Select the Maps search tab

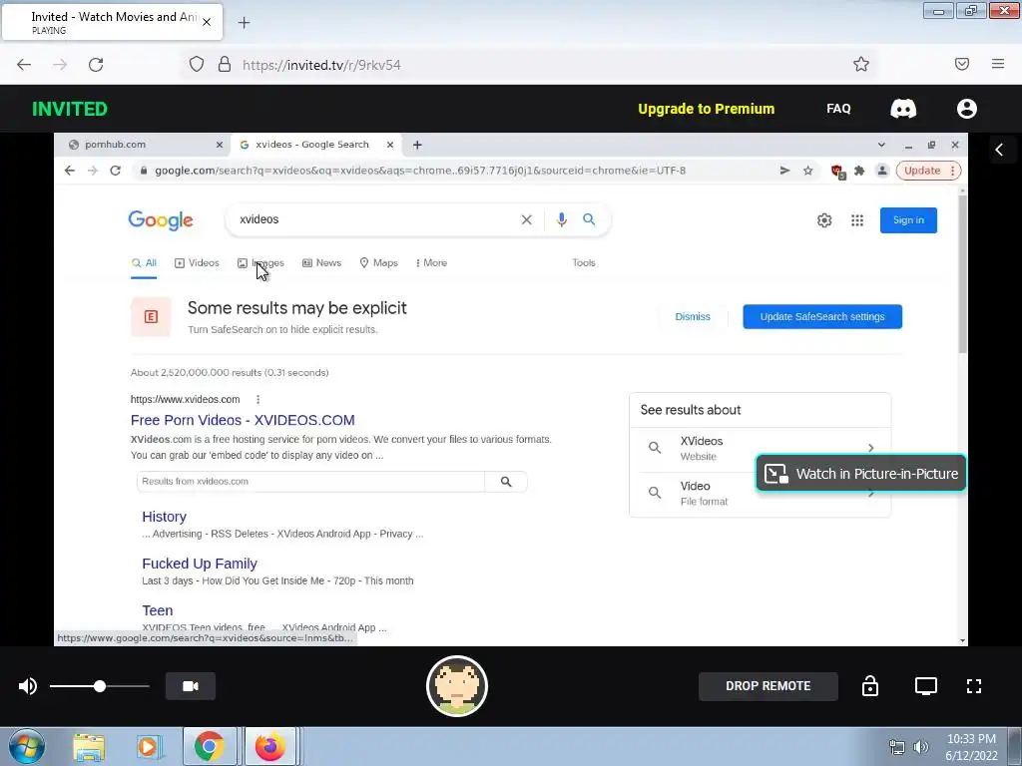click(378, 263)
